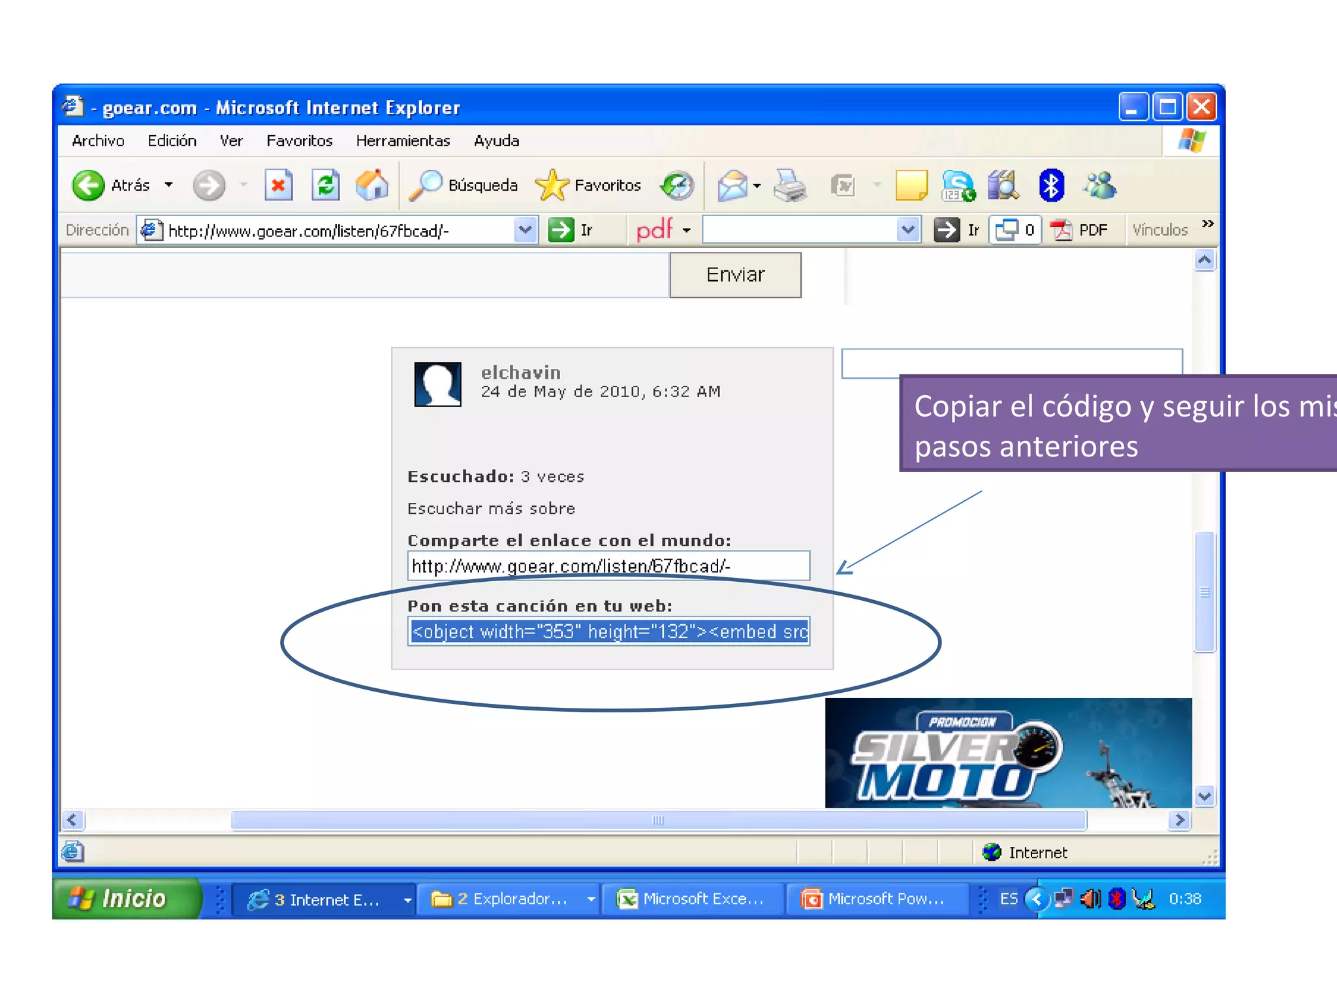Click the network computers tray icon
This screenshot has width=1337, height=1003.
[1063, 899]
